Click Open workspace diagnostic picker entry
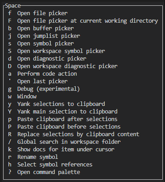The width and height of the screenshot is (165, 182). [63, 66]
